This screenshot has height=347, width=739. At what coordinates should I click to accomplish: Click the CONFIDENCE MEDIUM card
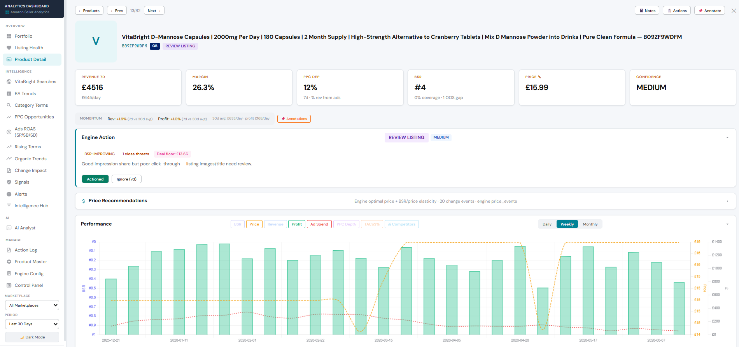pyautogui.click(x=683, y=87)
